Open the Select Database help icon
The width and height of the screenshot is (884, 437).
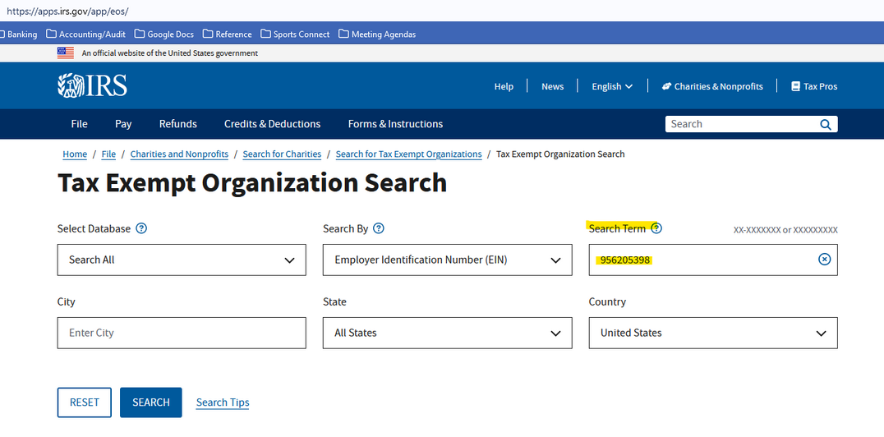click(141, 229)
